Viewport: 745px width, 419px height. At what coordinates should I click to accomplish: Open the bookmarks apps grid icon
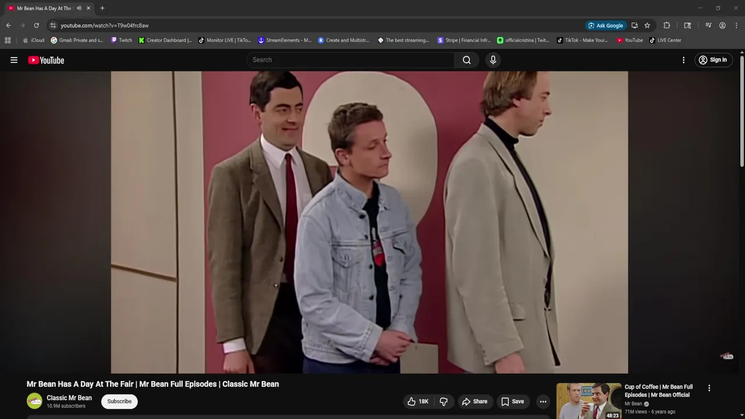[x=8, y=40]
